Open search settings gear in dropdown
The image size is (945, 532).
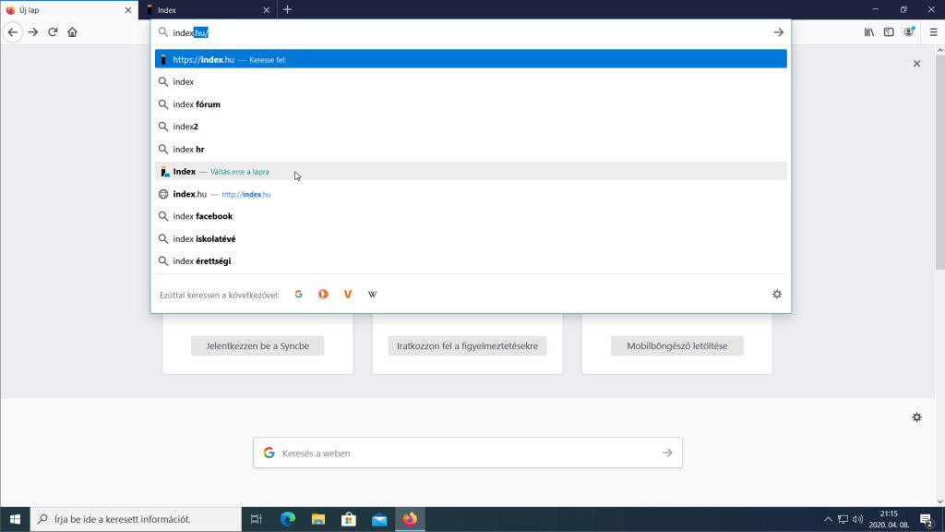(777, 295)
